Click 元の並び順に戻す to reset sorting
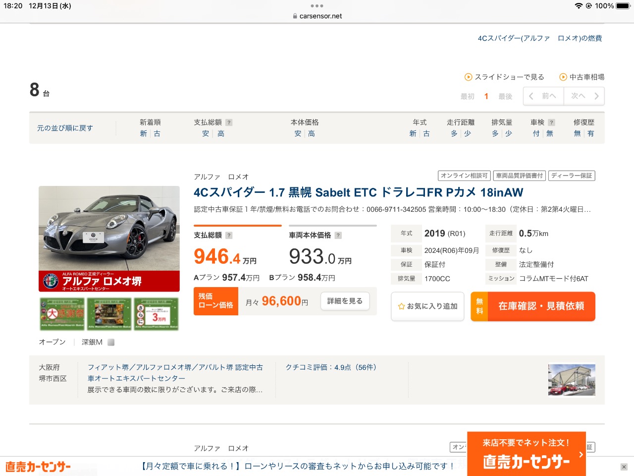Screen dimensions: 634x476 [x=65, y=128]
